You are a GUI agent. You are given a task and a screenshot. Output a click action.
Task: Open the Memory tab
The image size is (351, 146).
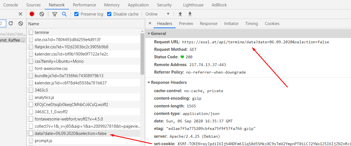pos(112,5)
